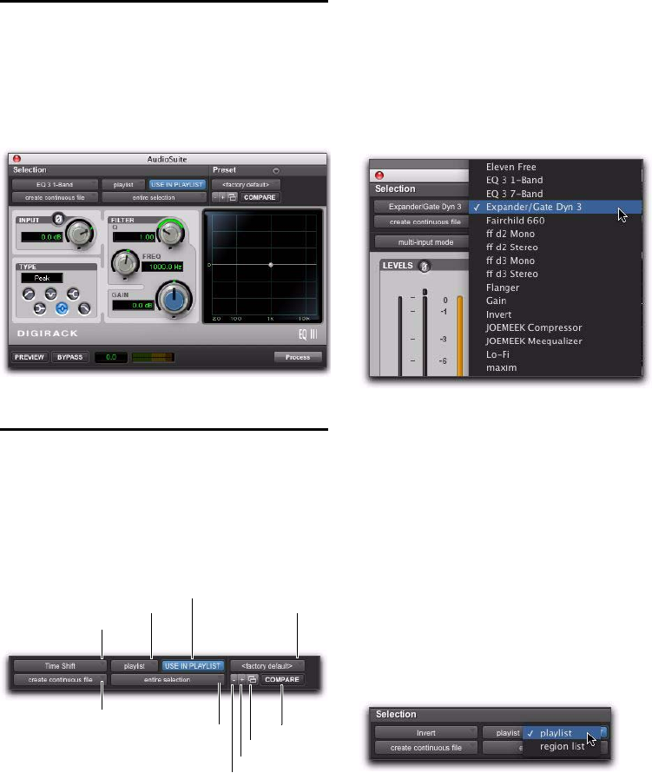Click create continuous file in Expander/Gate window
Image resolution: width=652 pixels, height=773 pixels.
[422, 221]
